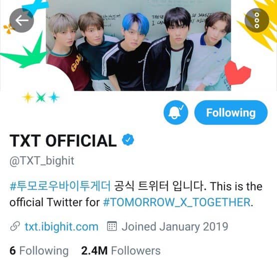
Task: Tap the Joined January 2019 text
Action: (175, 227)
